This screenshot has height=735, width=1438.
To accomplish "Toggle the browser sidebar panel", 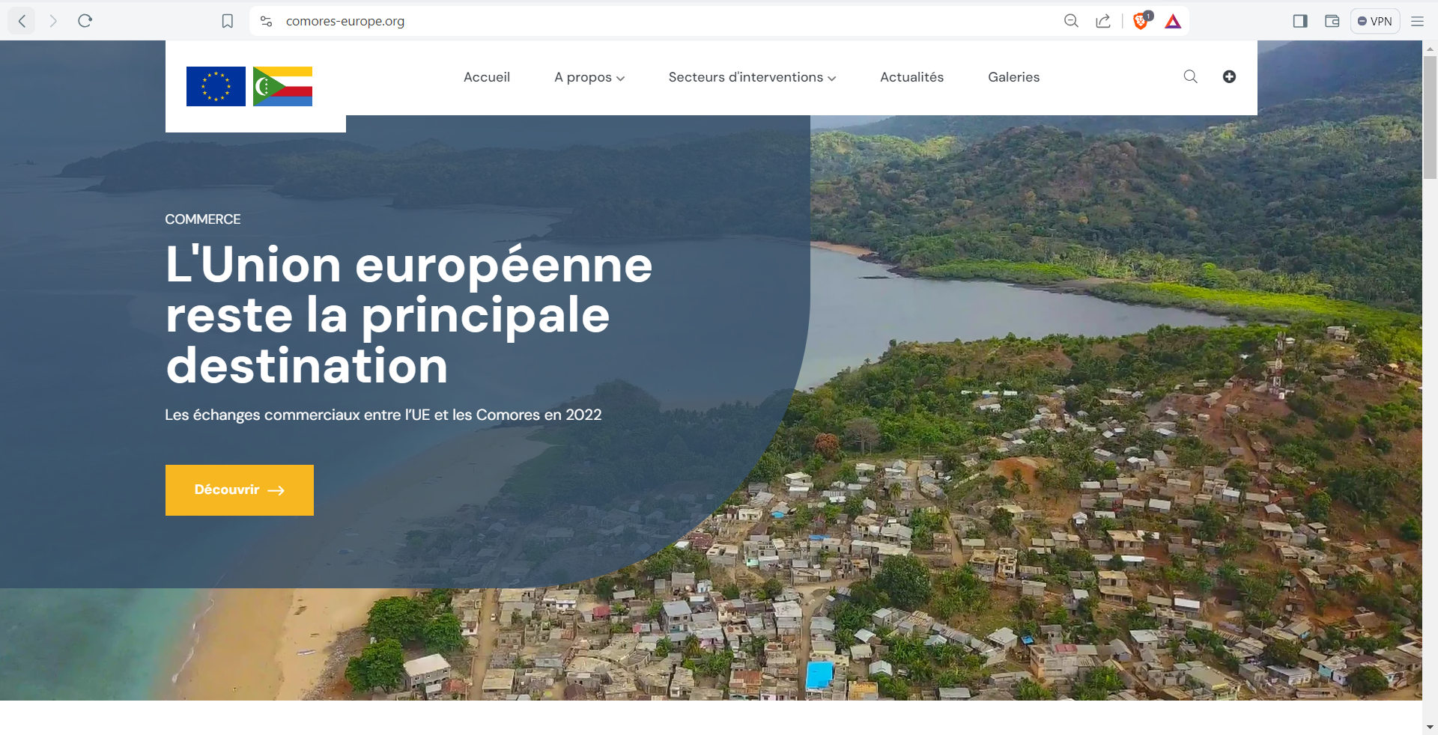I will [x=1300, y=21].
